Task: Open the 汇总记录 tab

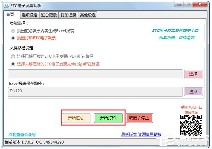Action: 49,15
